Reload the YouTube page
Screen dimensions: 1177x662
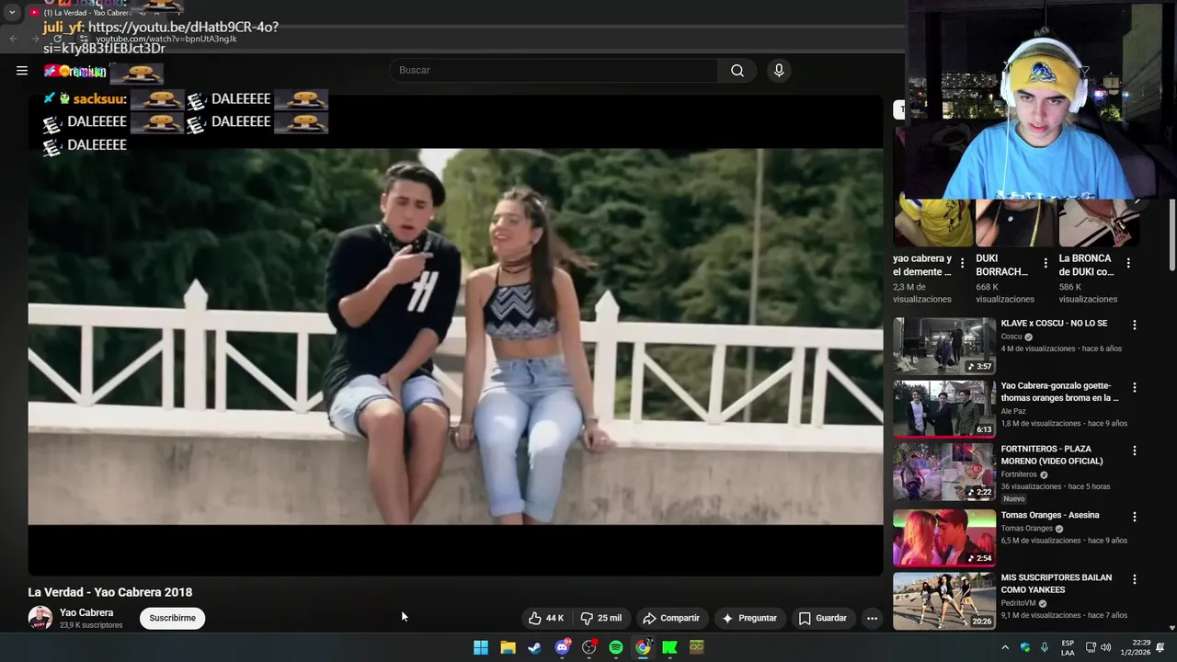coord(57,39)
